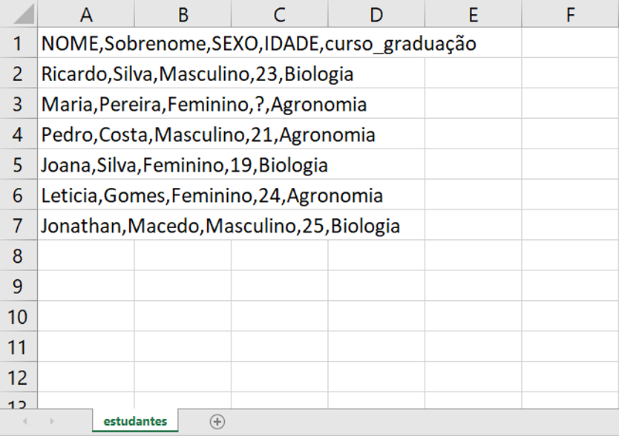Click cell containing Ricardo,Silva record
This screenshot has height=436, width=619.
coord(86,73)
